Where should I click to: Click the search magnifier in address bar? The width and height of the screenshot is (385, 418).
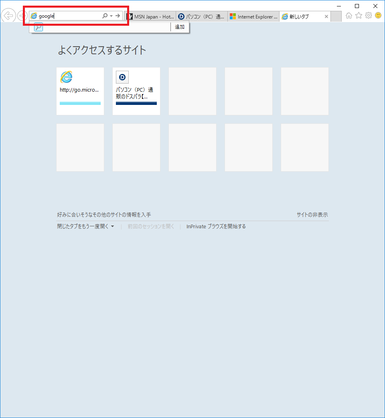(x=105, y=16)
